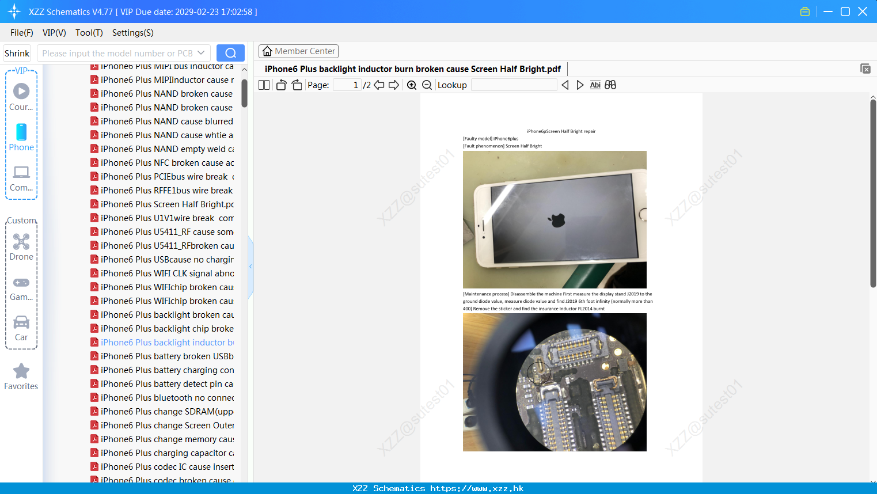Open iPhone6 Plus Screen Half Bright.pdf
This screenshot has width=877, height=494.
pos(162,204)
